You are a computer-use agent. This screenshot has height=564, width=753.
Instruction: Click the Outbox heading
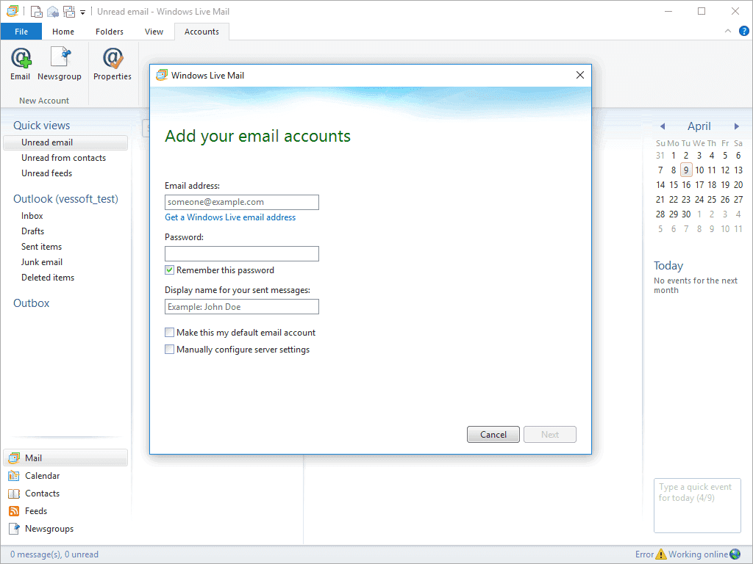tap(31, 303)
